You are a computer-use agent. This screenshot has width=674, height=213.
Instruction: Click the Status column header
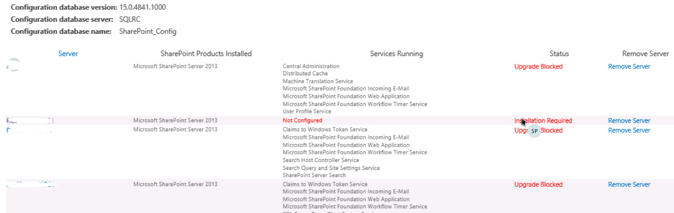click(559, 53)
